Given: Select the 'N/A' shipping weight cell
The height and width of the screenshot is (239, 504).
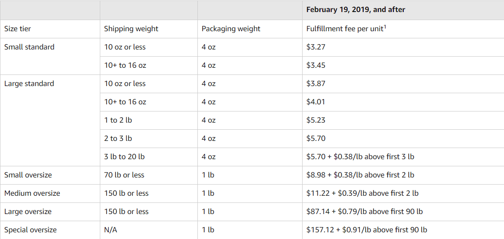Looking at the screenshot, I should [x=111, y=230].
